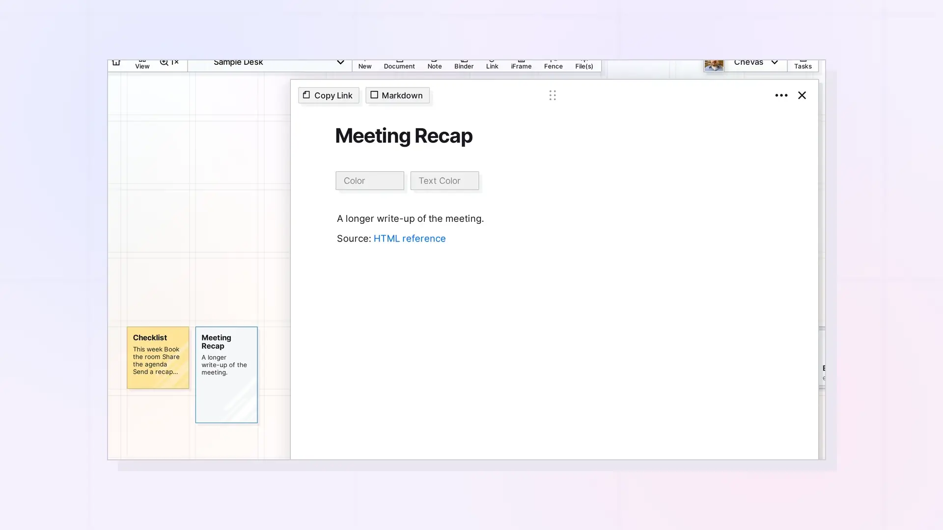Add a new Document from the toolbar
The height and width of the screenshot is (530, 943).
pos(399,65)
